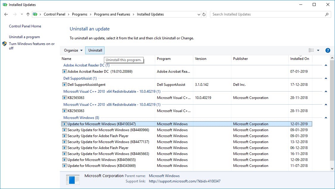This screenshot has height=189, width=335.
Task: Click the KB4100347 update icon
Action: [x=64, y=124]
